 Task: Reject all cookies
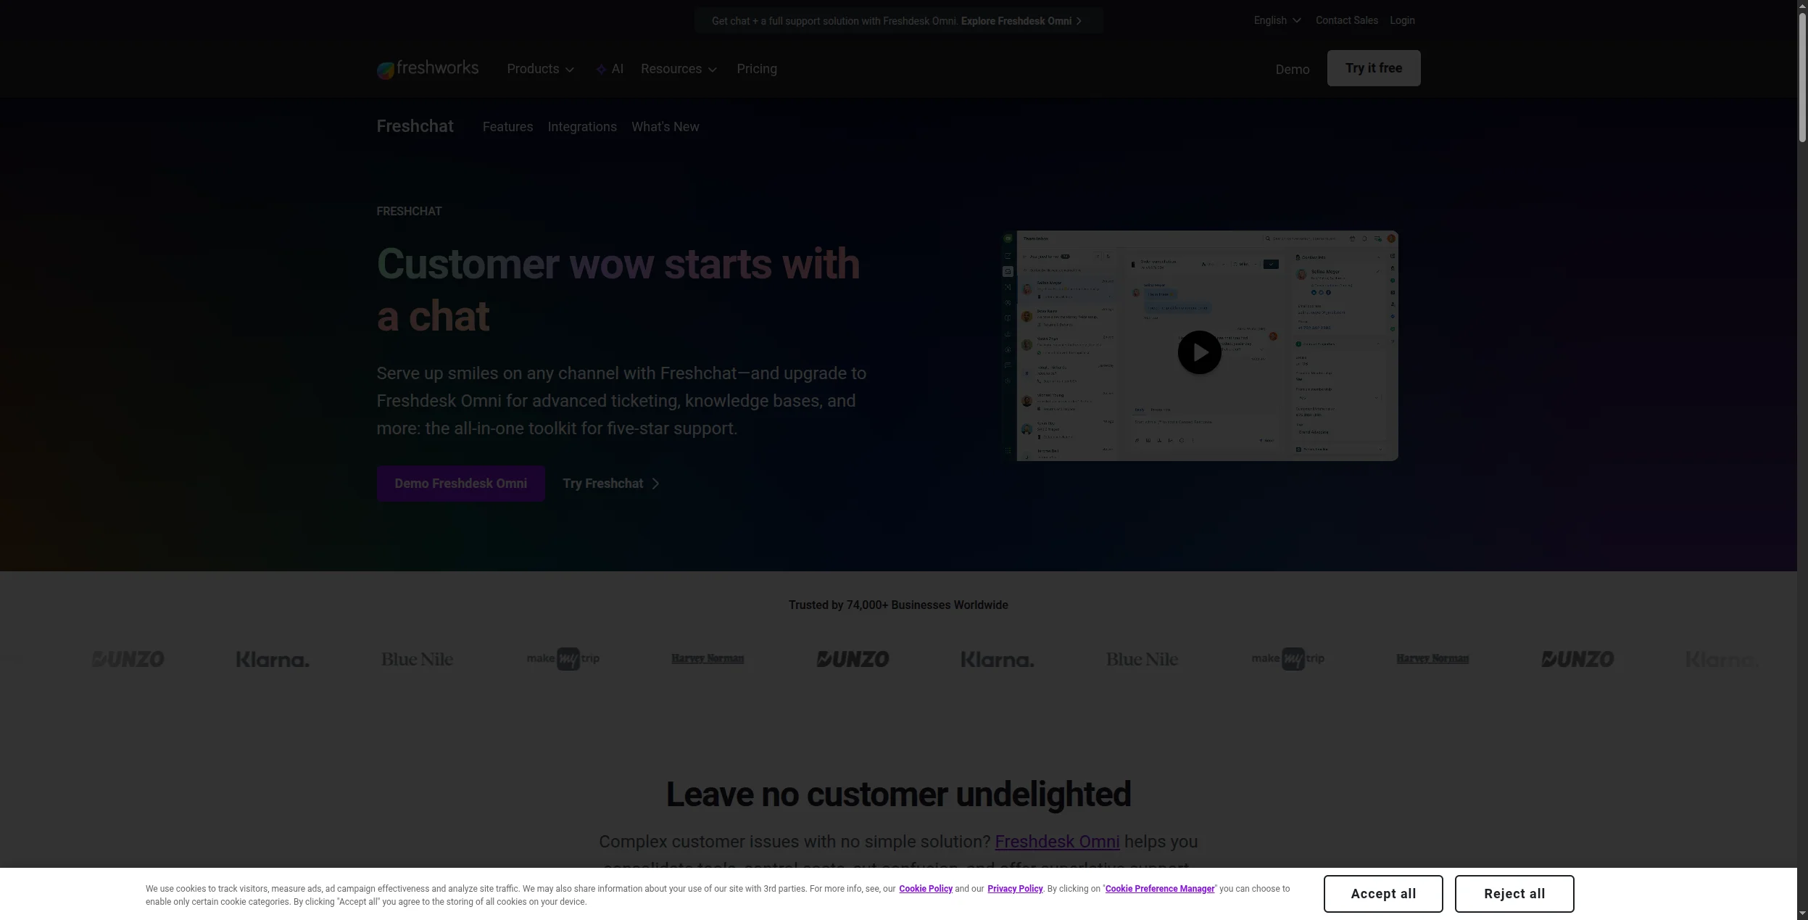[1514, 894]
